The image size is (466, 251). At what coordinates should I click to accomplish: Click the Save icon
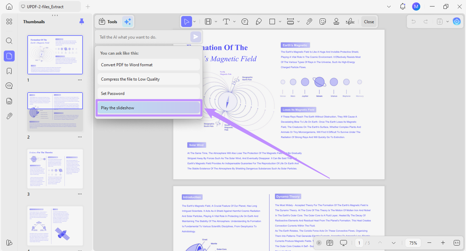[440, 22]
